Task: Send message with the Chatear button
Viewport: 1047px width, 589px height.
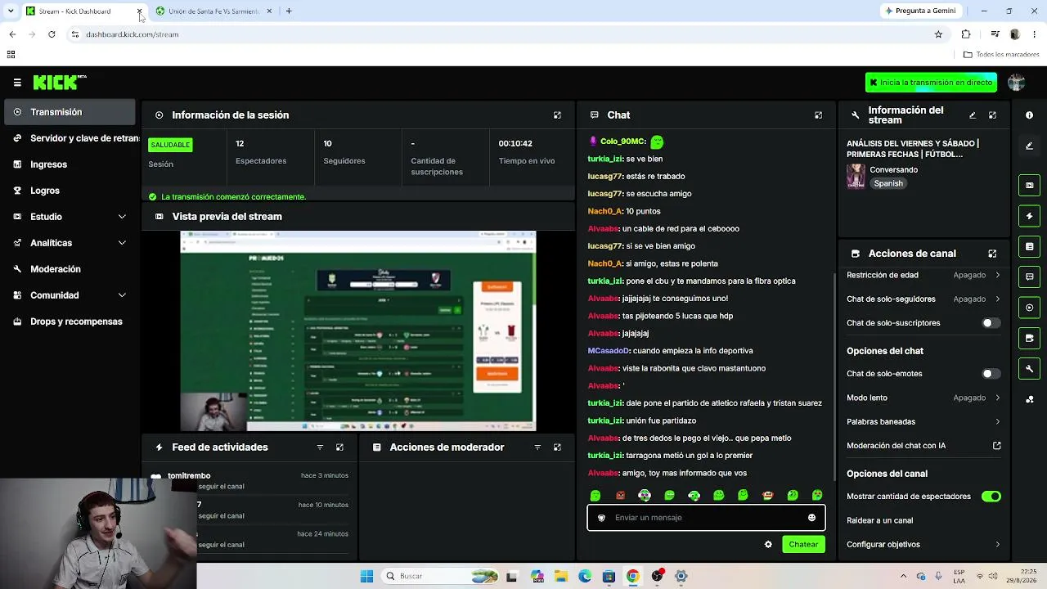Action: pyautogui.click(x=803, y=545)
